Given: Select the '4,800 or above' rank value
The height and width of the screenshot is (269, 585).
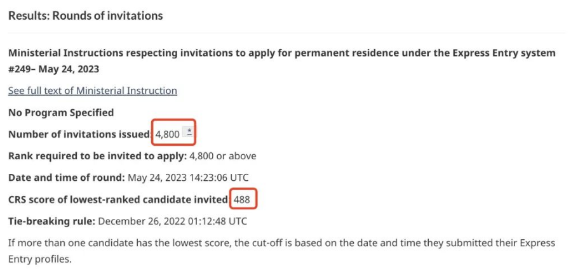Looking at the screenshot, I should tap(223, 155).
